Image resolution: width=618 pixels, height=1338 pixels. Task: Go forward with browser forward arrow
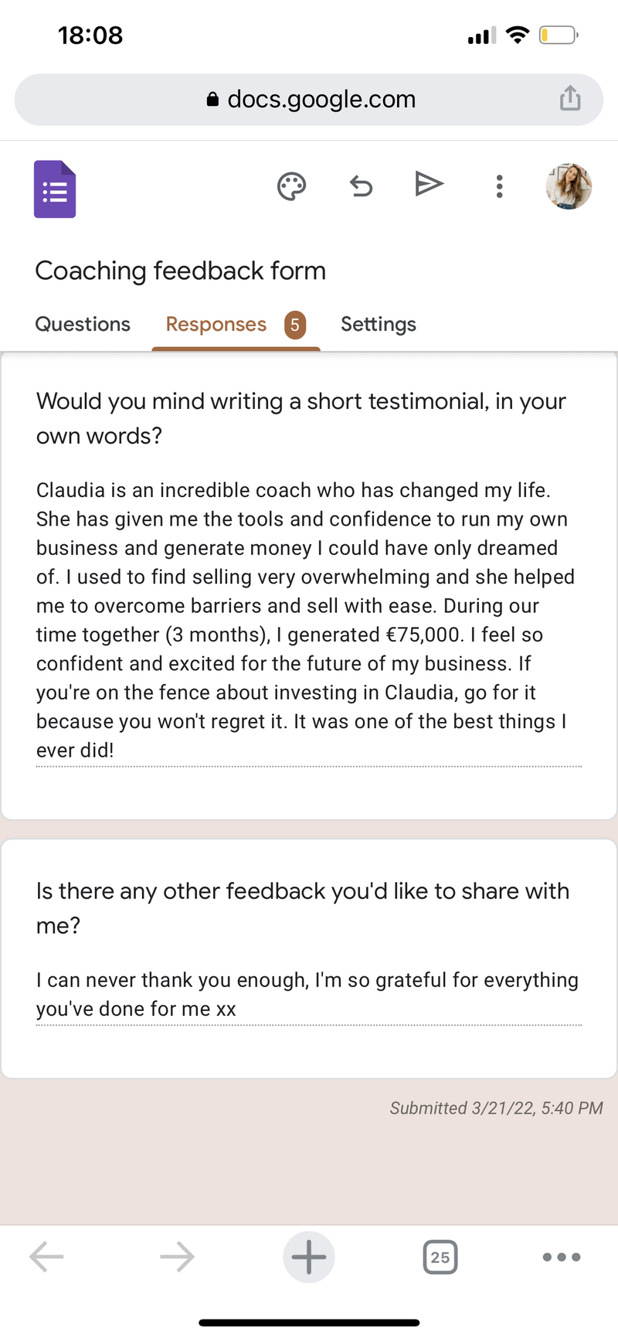tap(178, 1257)
